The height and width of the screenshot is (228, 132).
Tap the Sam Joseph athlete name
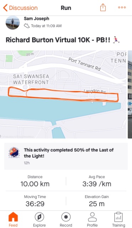pyautogui.click(x=36, y=19)
